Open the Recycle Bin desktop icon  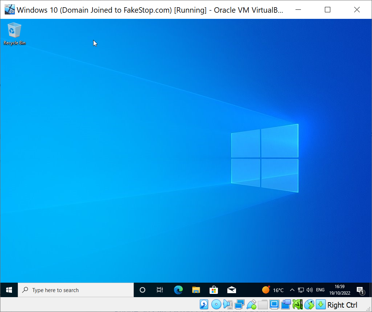15,33
